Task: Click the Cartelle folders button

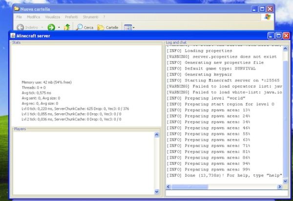Action: (108, 27)
